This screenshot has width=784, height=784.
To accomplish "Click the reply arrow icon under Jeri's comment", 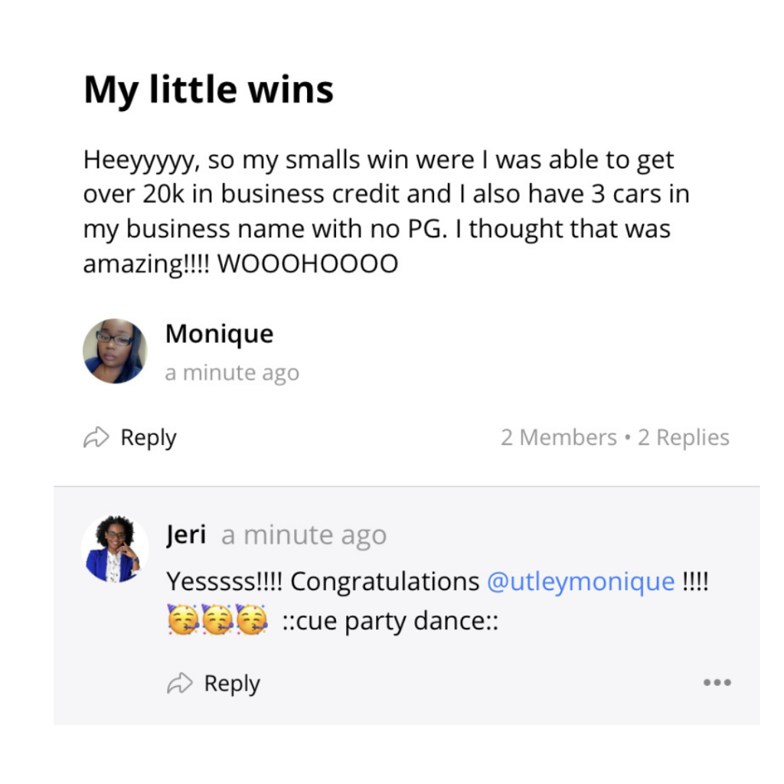I will tap(179, 684).
